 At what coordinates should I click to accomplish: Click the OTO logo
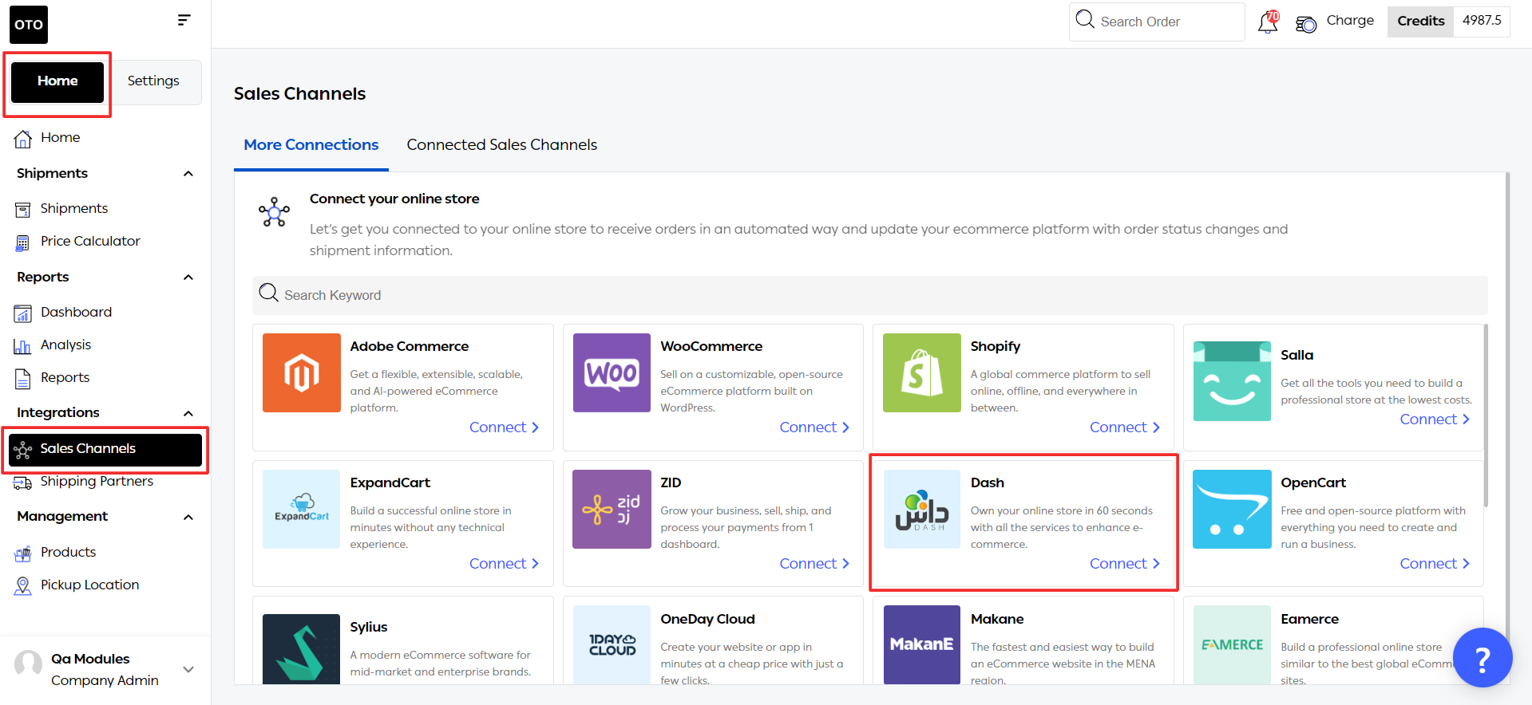tap(29, 25)
